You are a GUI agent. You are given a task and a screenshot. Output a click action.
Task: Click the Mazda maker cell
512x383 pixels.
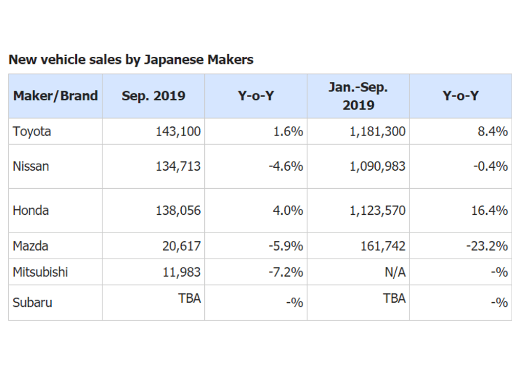(31, 246)
